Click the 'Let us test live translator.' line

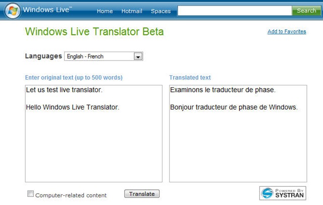coord(64,90)
